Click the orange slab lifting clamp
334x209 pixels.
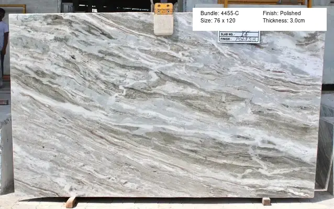(163, 18)
